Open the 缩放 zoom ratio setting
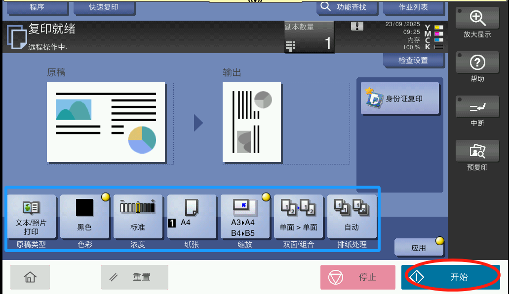 (x=245, y=217)
